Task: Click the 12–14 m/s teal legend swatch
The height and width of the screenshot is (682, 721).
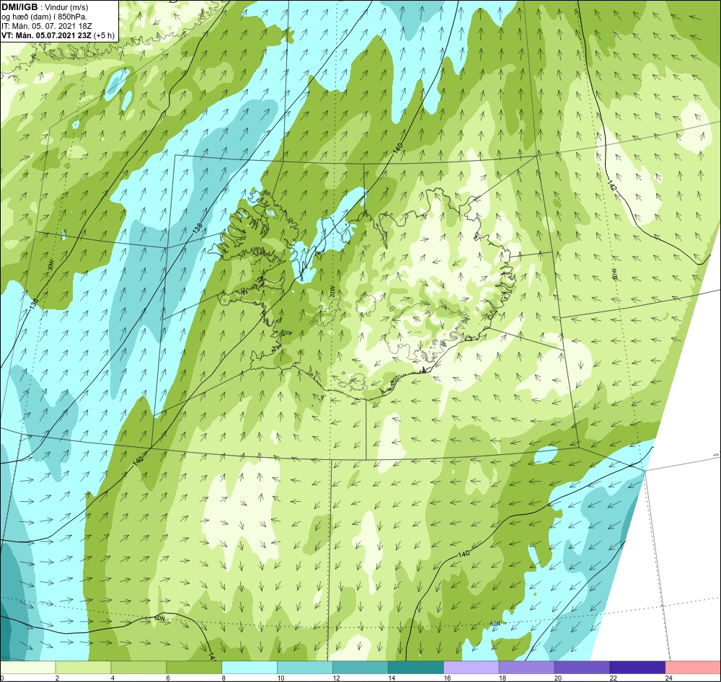Action: pyautogui.click(x=360, y=668)
